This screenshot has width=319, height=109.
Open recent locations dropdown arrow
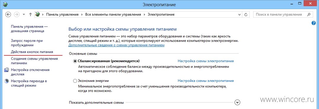click(x=24, y=14)
